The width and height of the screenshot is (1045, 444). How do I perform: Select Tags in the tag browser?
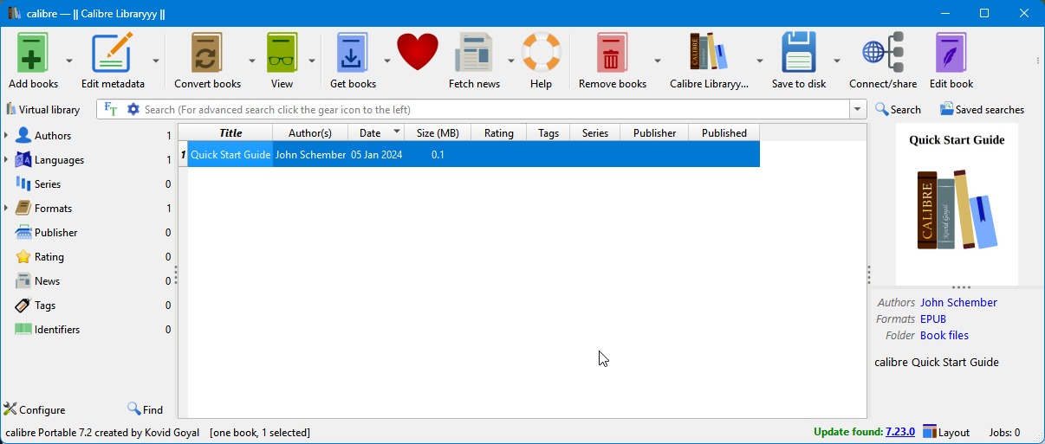tap(45, 306)
